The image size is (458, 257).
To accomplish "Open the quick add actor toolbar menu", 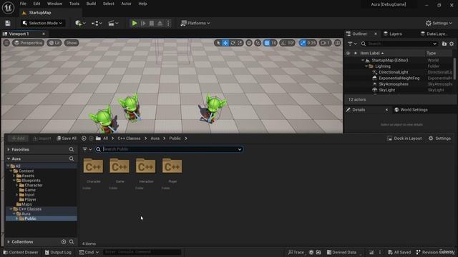I will pos(80,23).
